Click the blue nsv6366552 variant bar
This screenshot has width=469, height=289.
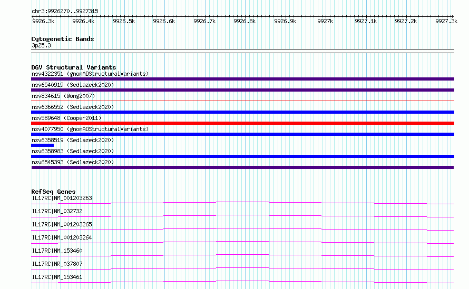(242, 112)
